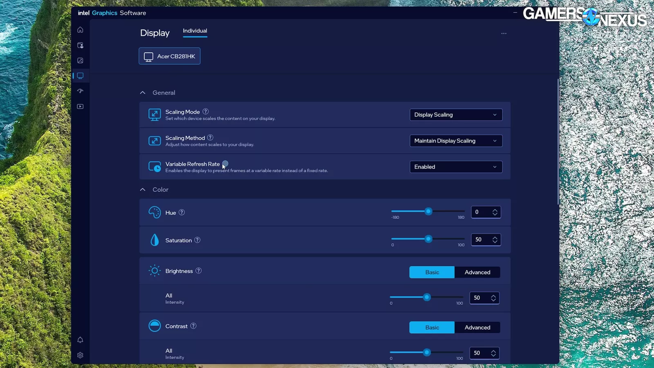This screenshot has width=654, height=368.
Task: Open the Scaling Mode dropdown
Action: (x=456, y=115)
